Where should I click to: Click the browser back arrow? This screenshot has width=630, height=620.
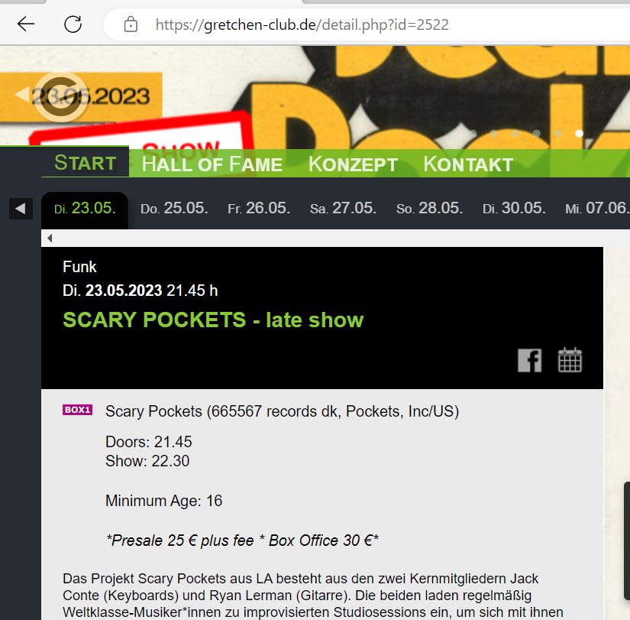click(26, 24)
